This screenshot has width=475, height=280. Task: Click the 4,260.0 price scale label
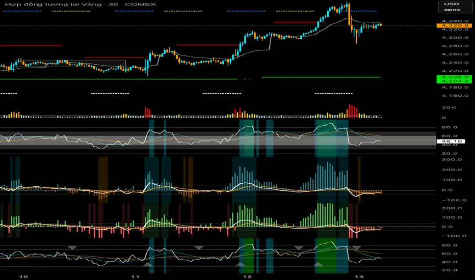click(455, 54)
